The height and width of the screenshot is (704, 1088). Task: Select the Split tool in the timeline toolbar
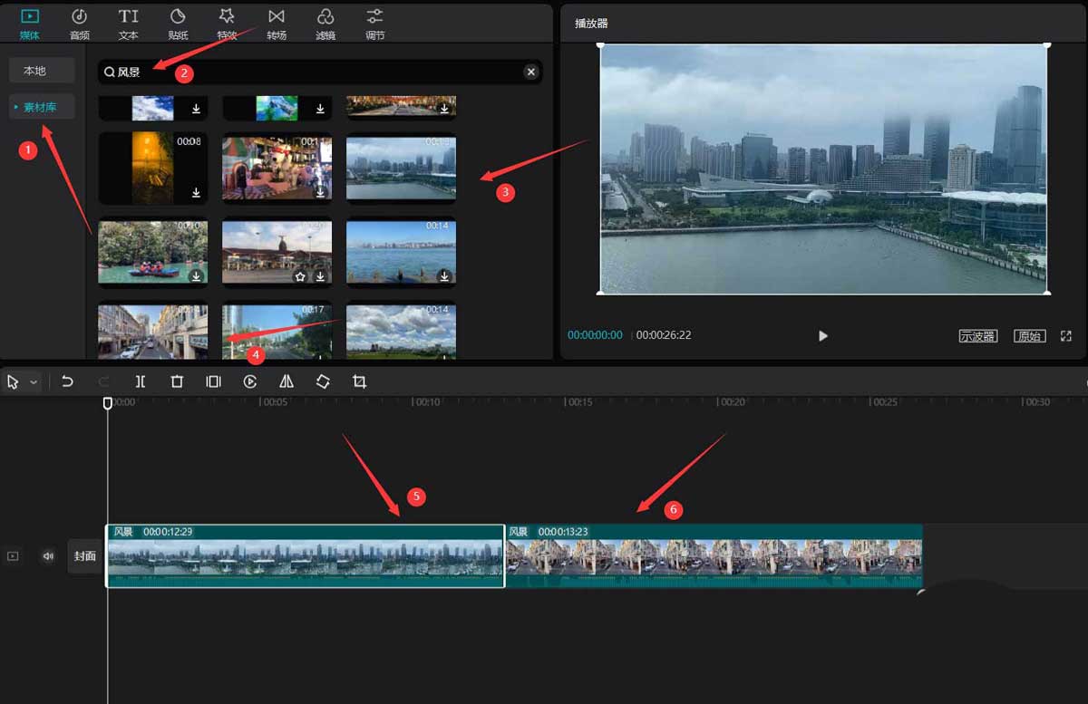click(141, 381)
